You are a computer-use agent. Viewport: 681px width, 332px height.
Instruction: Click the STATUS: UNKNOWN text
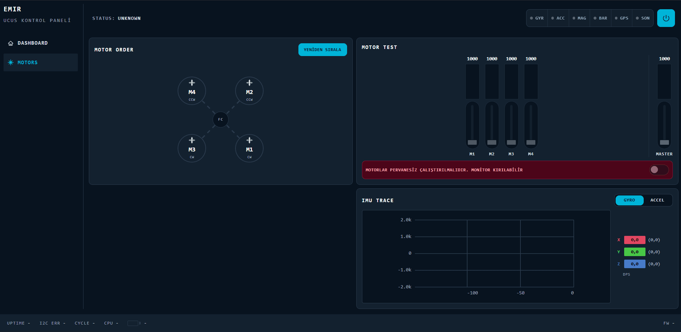click(117, 18)
